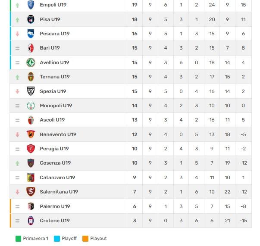This screenshot has width=260, height=246.
Task: Click the Catanzaro U19 club crest
Action: 31,177
